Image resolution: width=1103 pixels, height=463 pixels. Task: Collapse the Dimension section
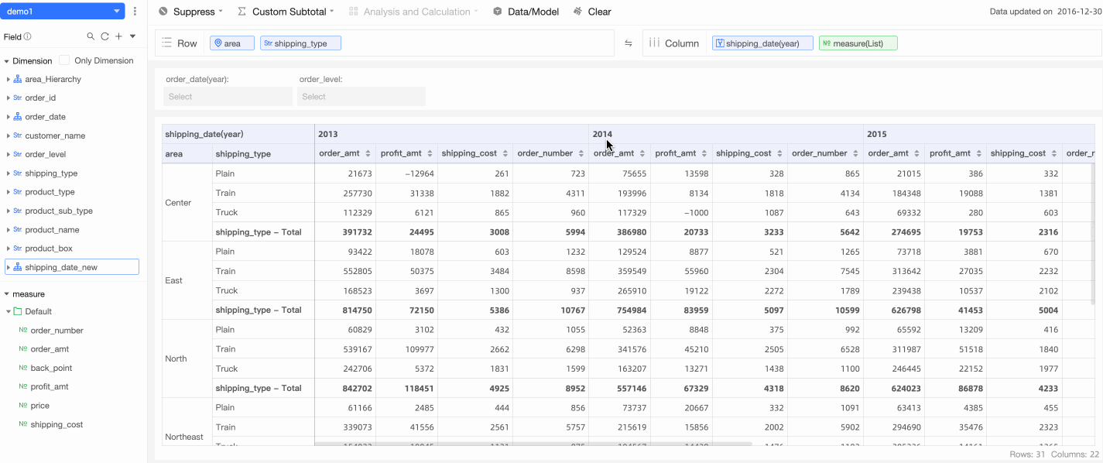[7, 61]
